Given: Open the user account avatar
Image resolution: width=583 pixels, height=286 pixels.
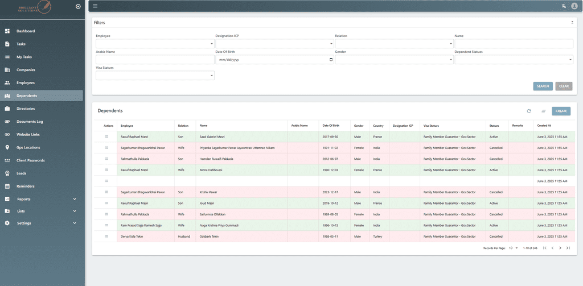Looking at the screenshot, I should (x=574, y=6).
